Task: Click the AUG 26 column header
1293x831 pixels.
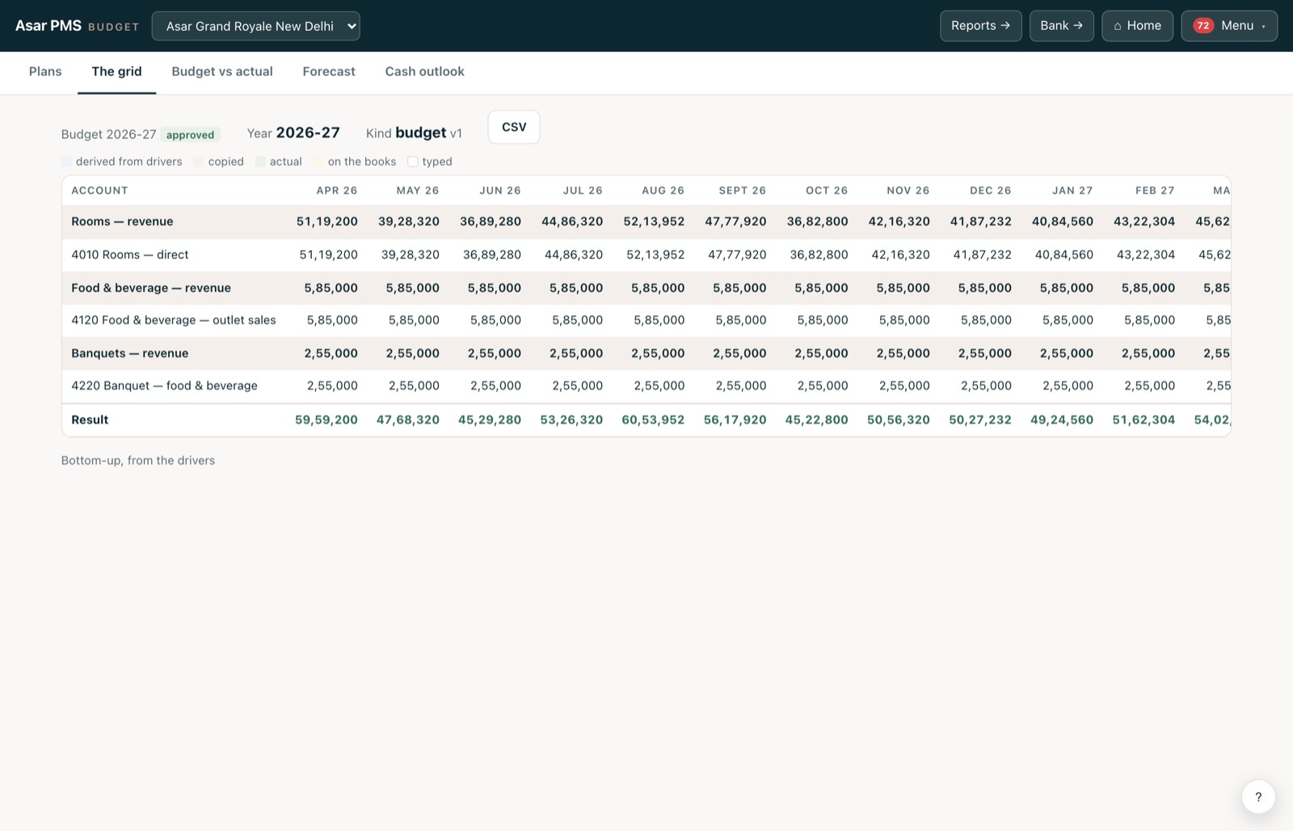Action: [663, 191]
